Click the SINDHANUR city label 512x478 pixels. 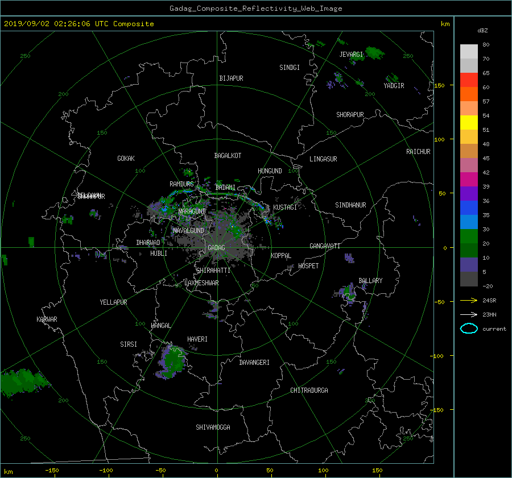(350, 205)
